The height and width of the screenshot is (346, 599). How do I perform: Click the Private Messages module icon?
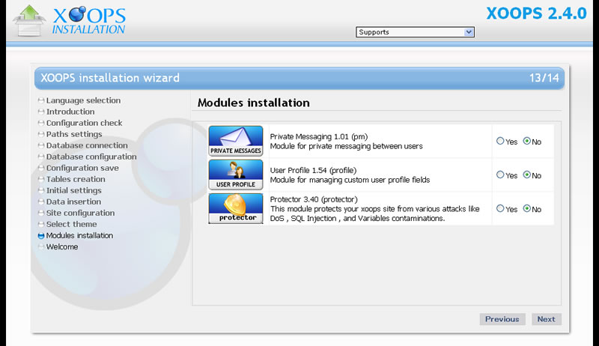[x=236, y=141]
